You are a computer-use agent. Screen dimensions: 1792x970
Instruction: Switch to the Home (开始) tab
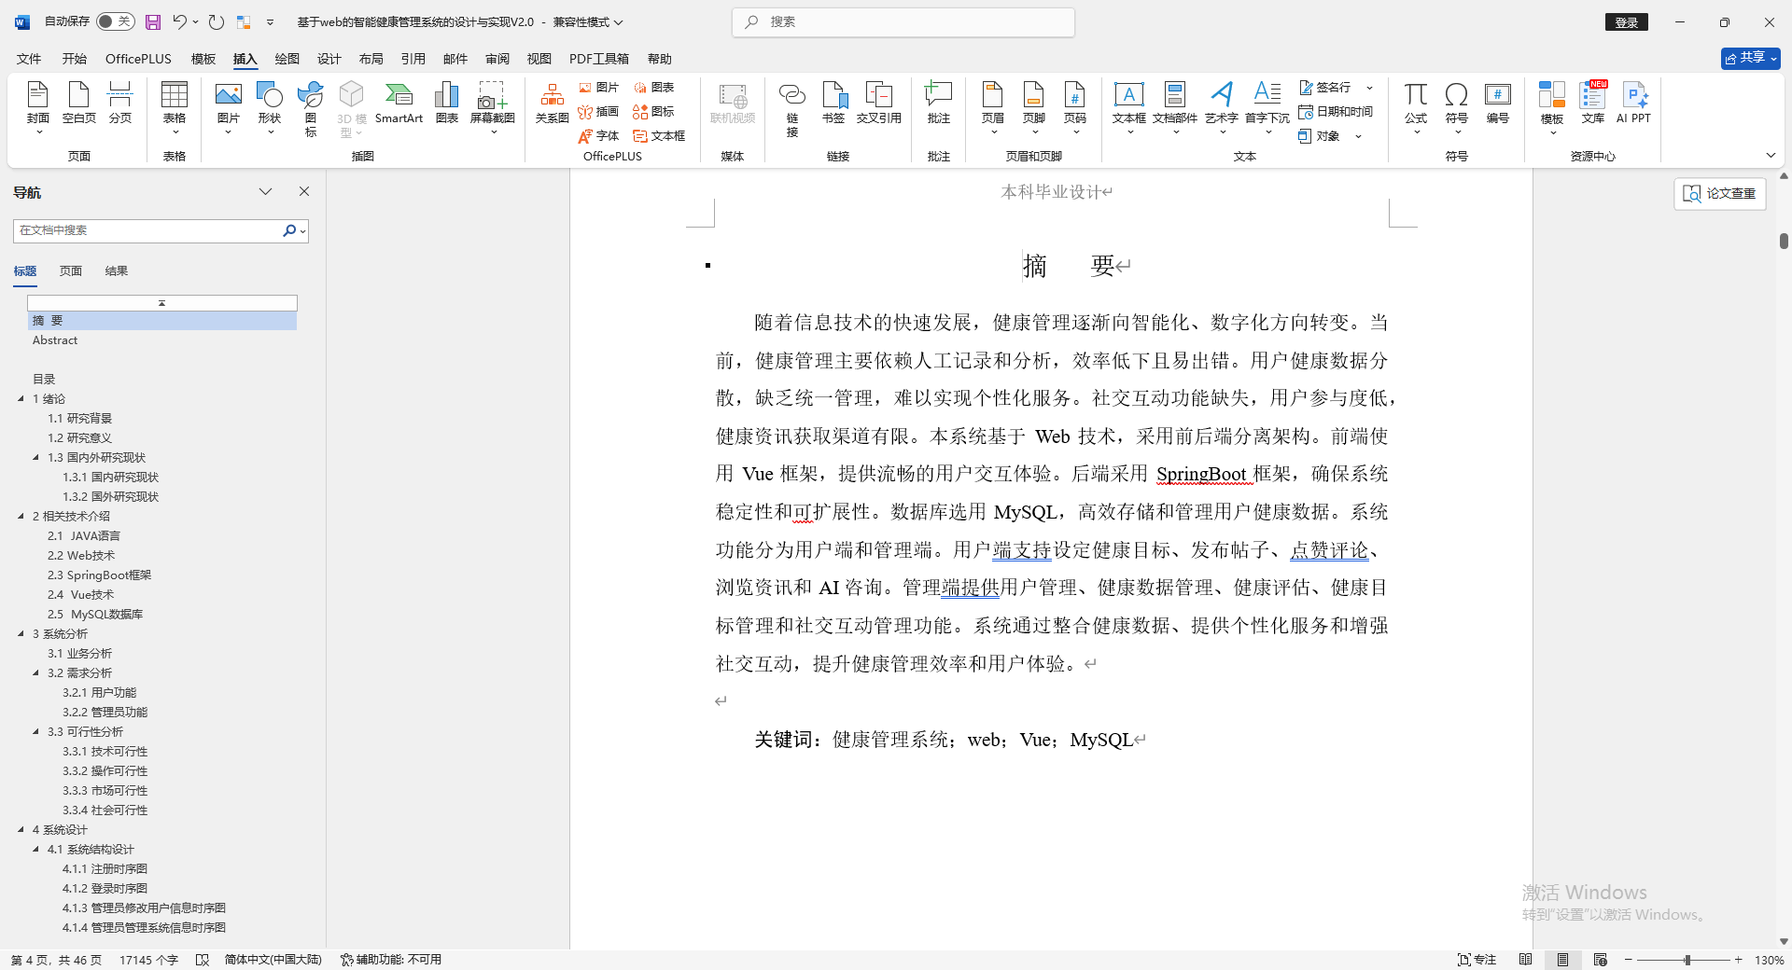point(75,59)
